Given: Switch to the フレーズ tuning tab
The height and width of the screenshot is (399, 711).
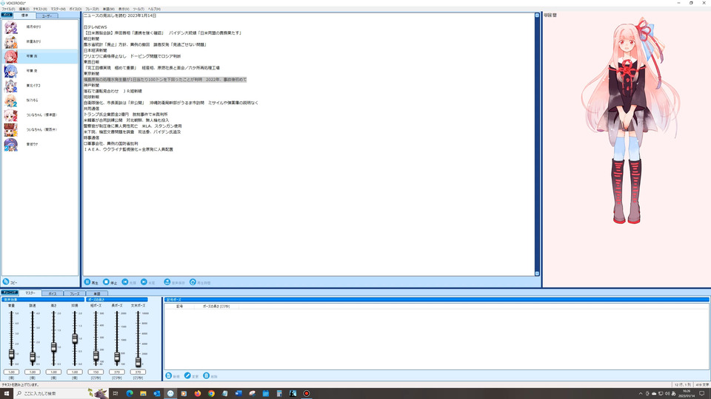Looking at the screenshot, I should [x=74, y=293].
